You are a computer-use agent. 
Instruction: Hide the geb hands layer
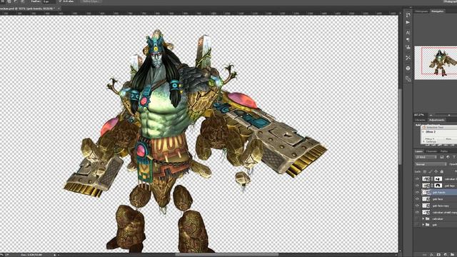tap(417, 192)
